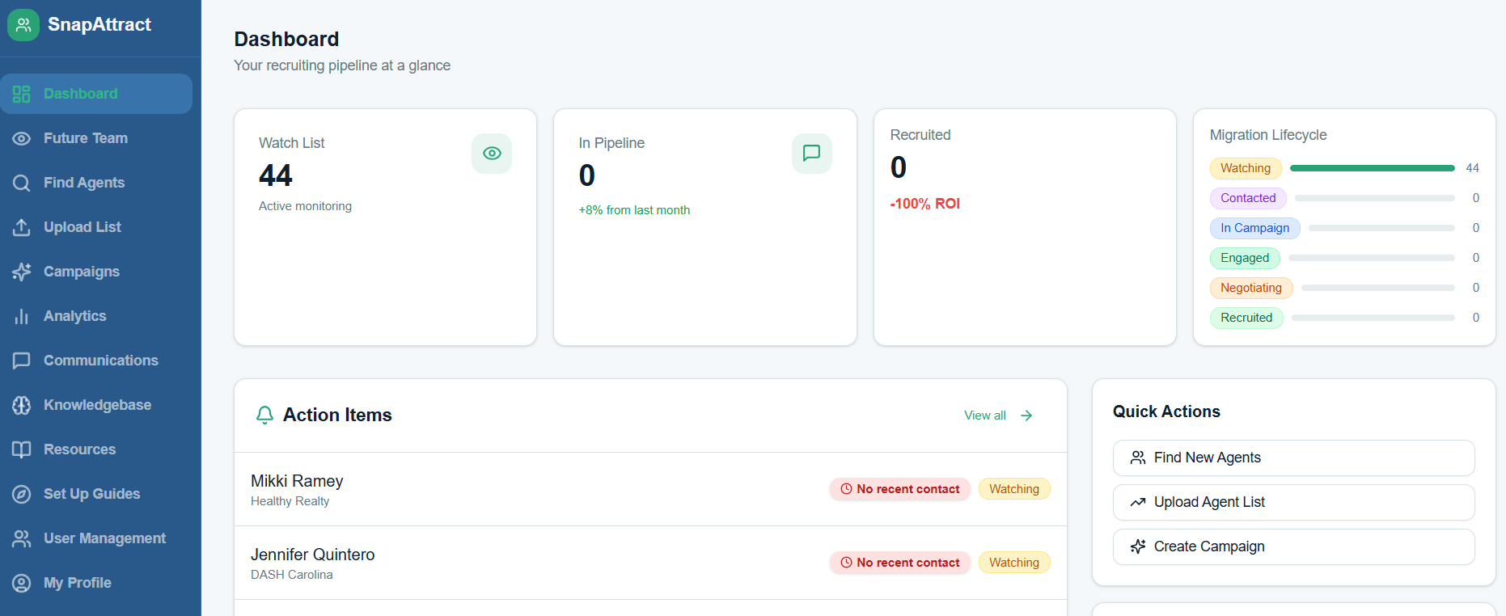Click the Upload Agent List button
This screenshot has height=616, width=1506.
point(1293,502)
